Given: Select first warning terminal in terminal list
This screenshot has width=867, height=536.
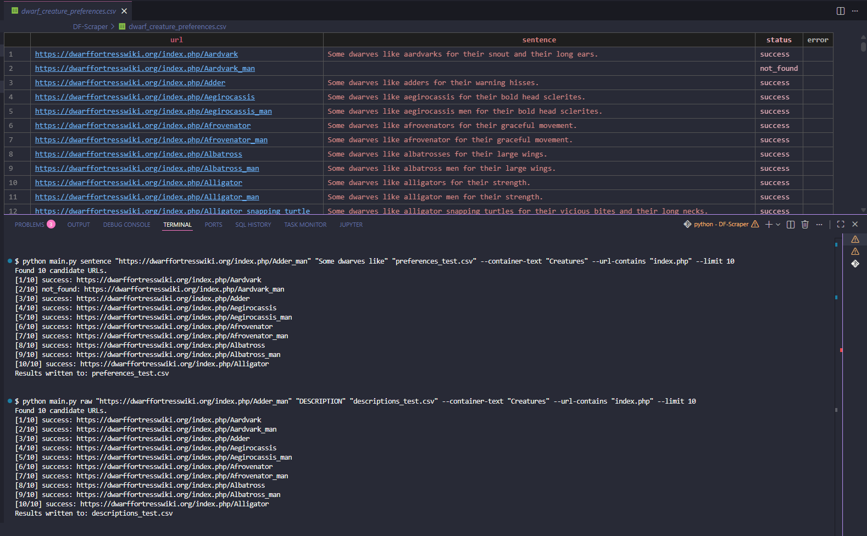Looking at the screenshot, I should point(855,239).
